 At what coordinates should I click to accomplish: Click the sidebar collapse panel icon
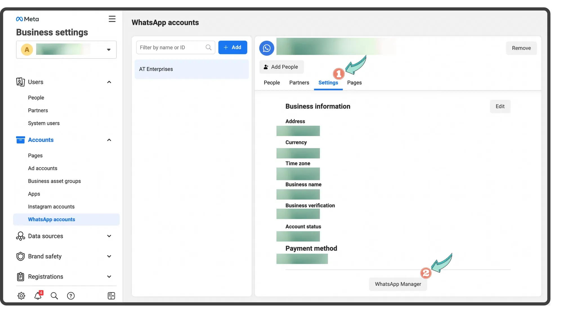(x=111, y=296)
